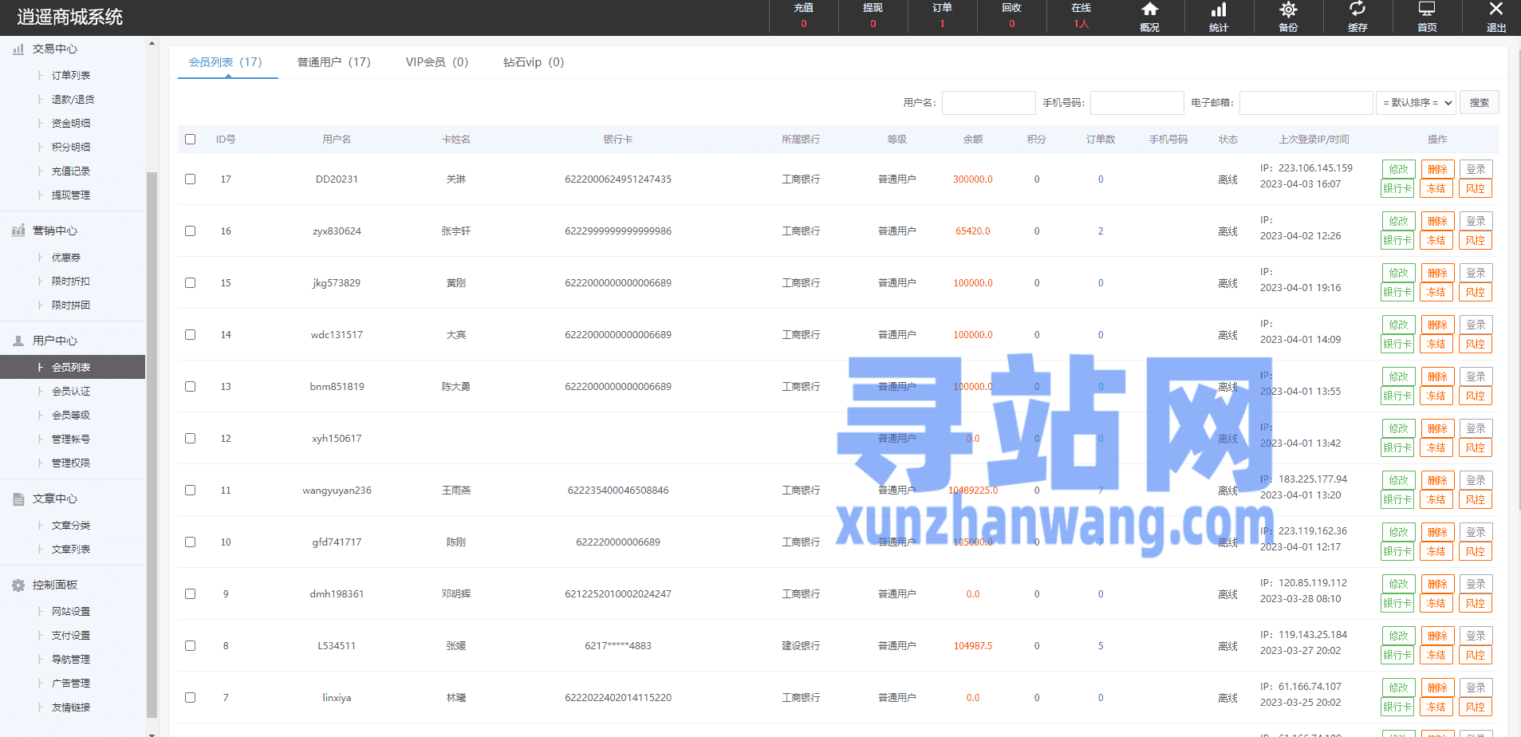Open the 提现 counter in top bar

point(873,16)
